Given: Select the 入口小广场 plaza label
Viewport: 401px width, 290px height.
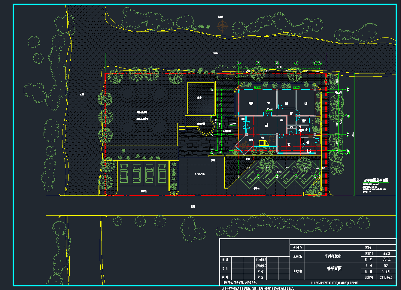Looking at the screenshot, I should coord(199,174).
